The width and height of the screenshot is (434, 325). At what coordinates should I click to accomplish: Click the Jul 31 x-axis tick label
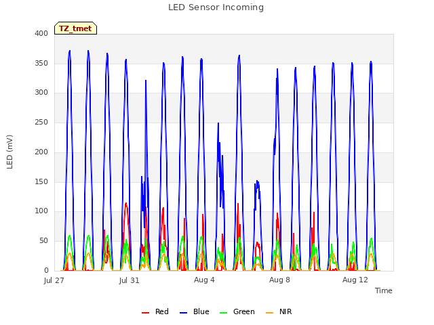click(130, 280)
